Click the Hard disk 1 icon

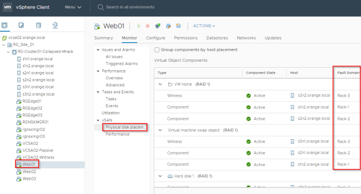point(170,176)
